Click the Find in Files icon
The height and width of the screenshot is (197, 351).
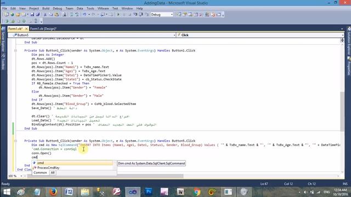pos(64,15)
